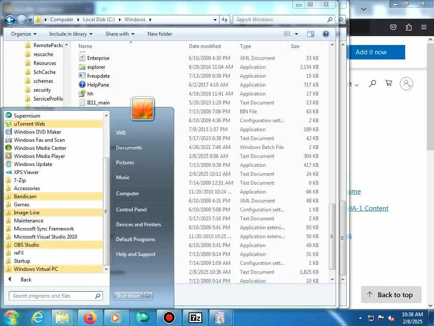Click the Explorer refresh button
This screenshot has width=434, height=326.
tap(225, 20)
